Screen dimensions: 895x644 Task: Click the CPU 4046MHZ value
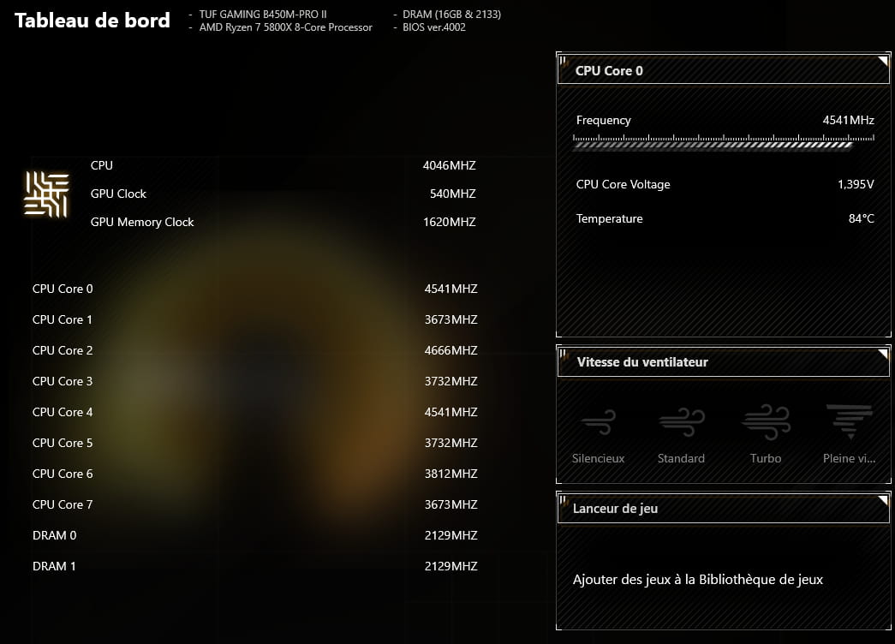pyautogui.click(x=449, y=165)
